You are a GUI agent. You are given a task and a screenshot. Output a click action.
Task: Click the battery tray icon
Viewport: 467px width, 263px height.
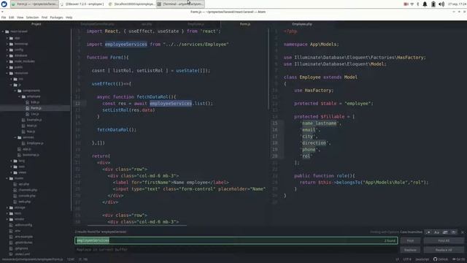(x=433, y=4)
